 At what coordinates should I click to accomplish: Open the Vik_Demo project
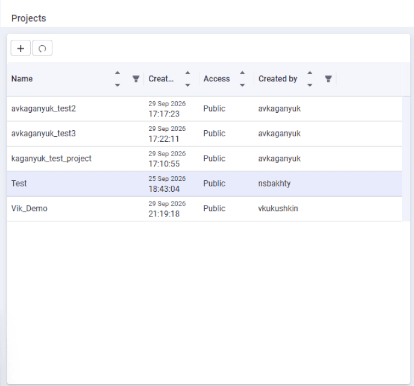pos(205,209)
